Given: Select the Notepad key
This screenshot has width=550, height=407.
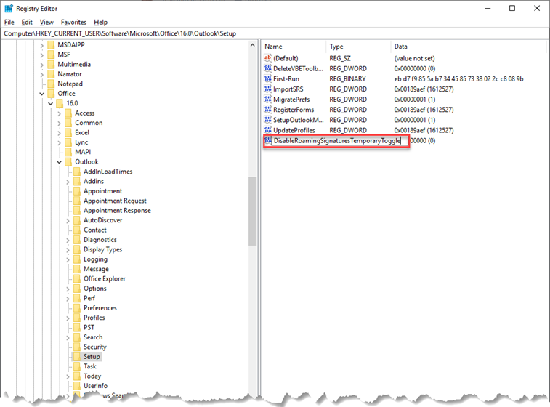Looking at the screenshot, I should [70, 84].
